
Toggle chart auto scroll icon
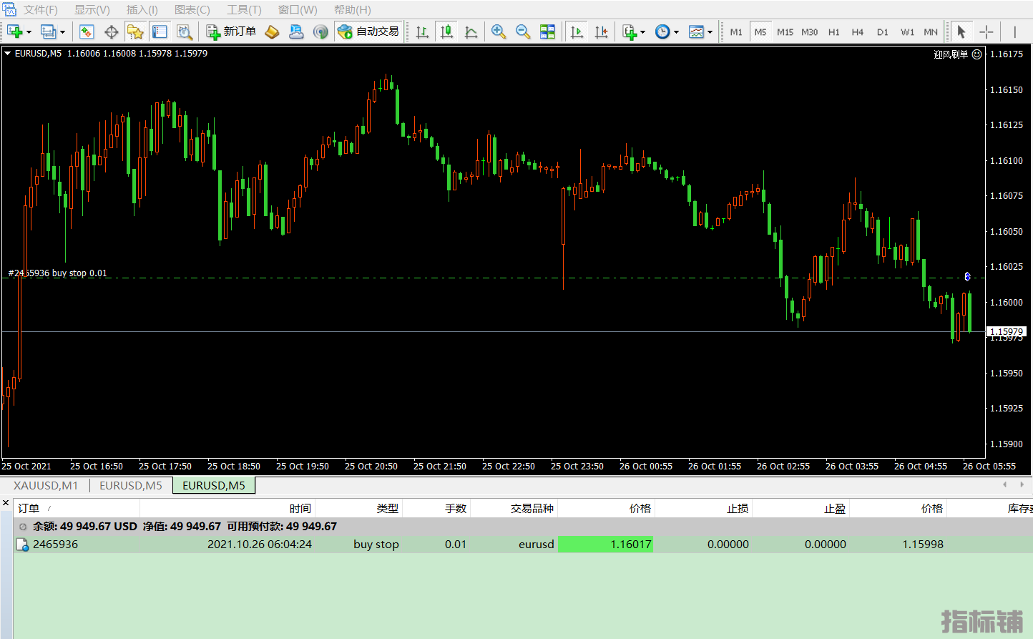click(x=577, y=31)
